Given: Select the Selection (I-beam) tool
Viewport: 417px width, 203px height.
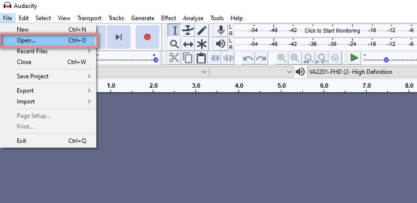Looking at the screenshot, I should click(x=175, y=31).
